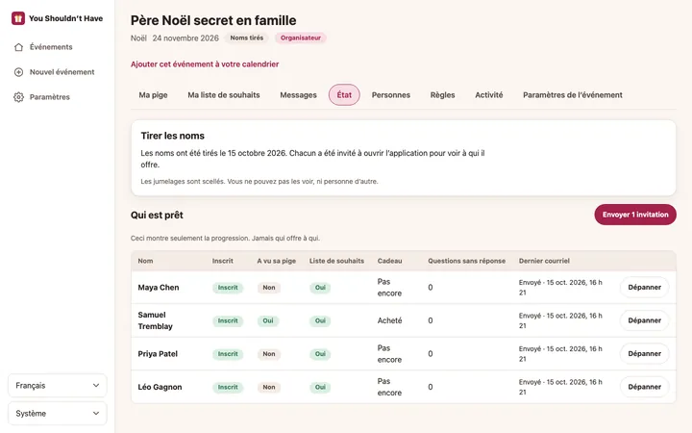Click Dépanner for Maya Chen
Screen dimensions: 692x433
tap(644, 287)
